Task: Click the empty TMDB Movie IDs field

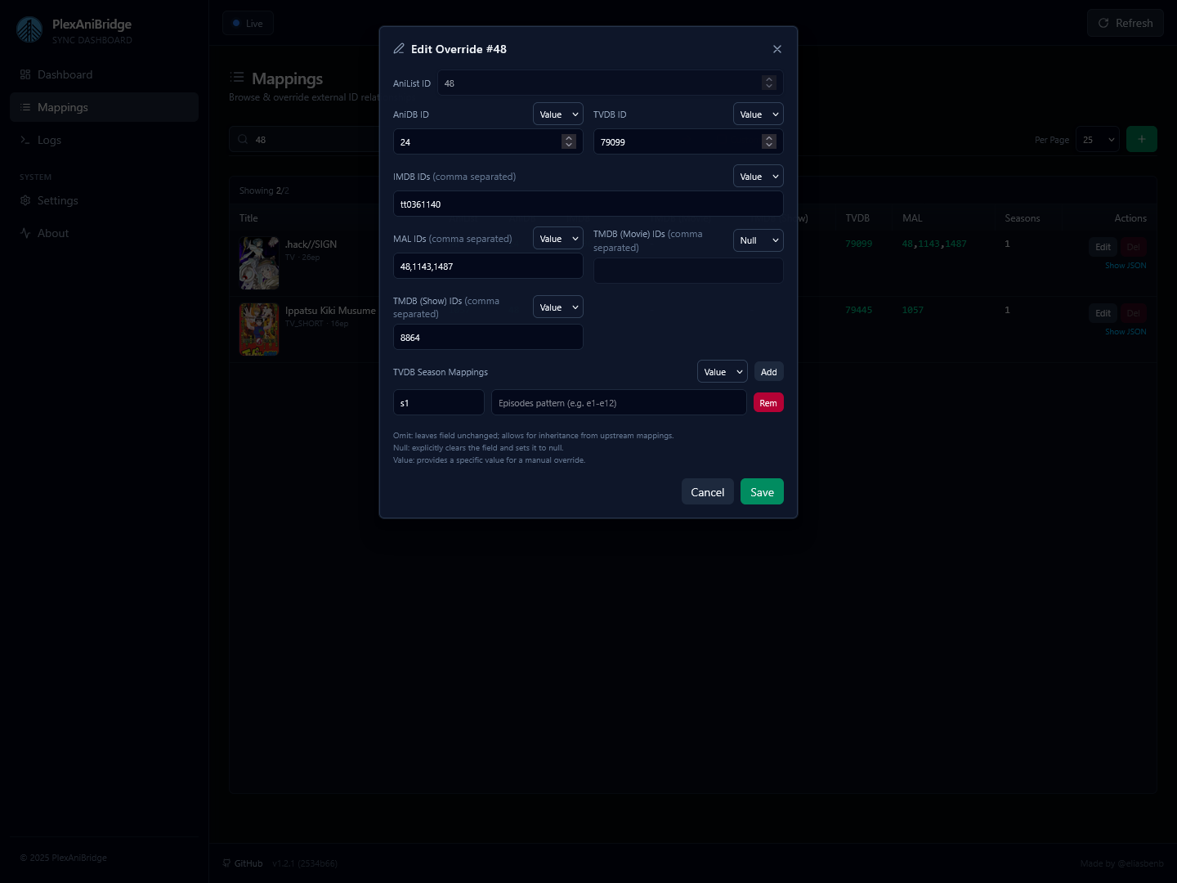Action: click(x=688, y=271)
